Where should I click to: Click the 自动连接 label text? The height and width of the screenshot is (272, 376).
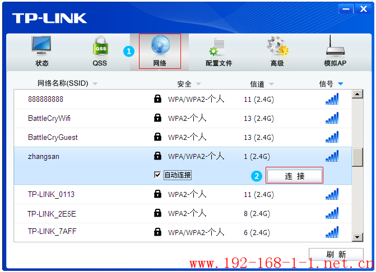178,175
